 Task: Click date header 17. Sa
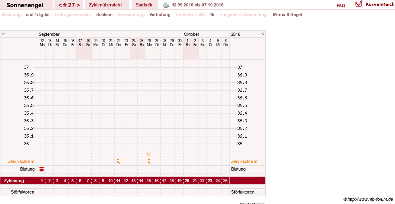click(x=81, y=43)
